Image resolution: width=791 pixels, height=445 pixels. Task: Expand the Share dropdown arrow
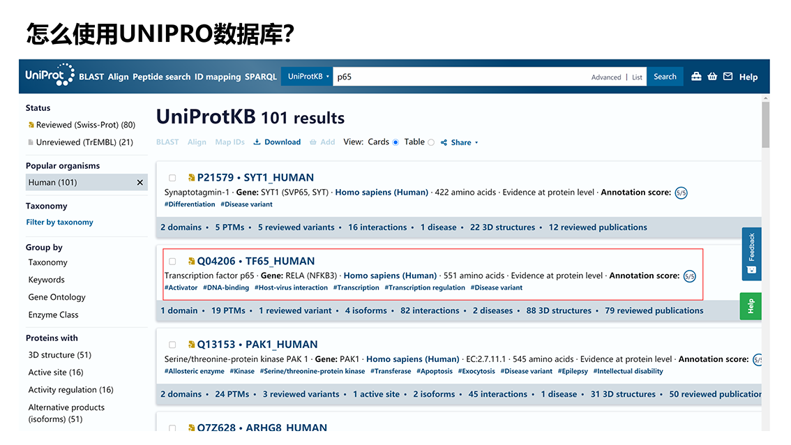[x=476, y=143]
